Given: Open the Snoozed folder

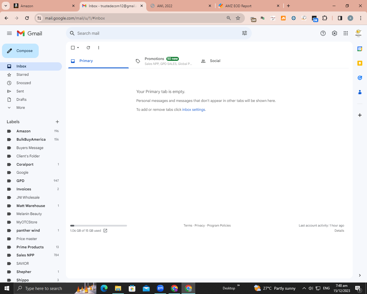Looking at the screenshot, I should click(x=31, y=83).
